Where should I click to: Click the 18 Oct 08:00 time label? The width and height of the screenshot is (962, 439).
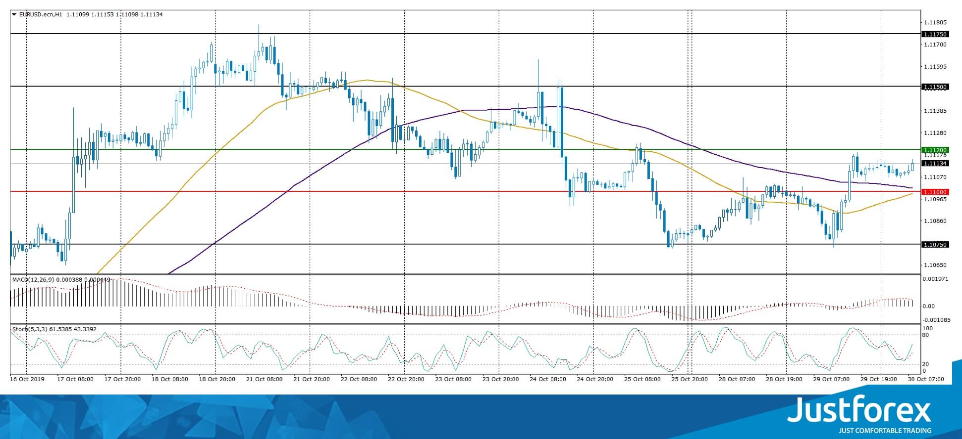(x=169, y=379)
